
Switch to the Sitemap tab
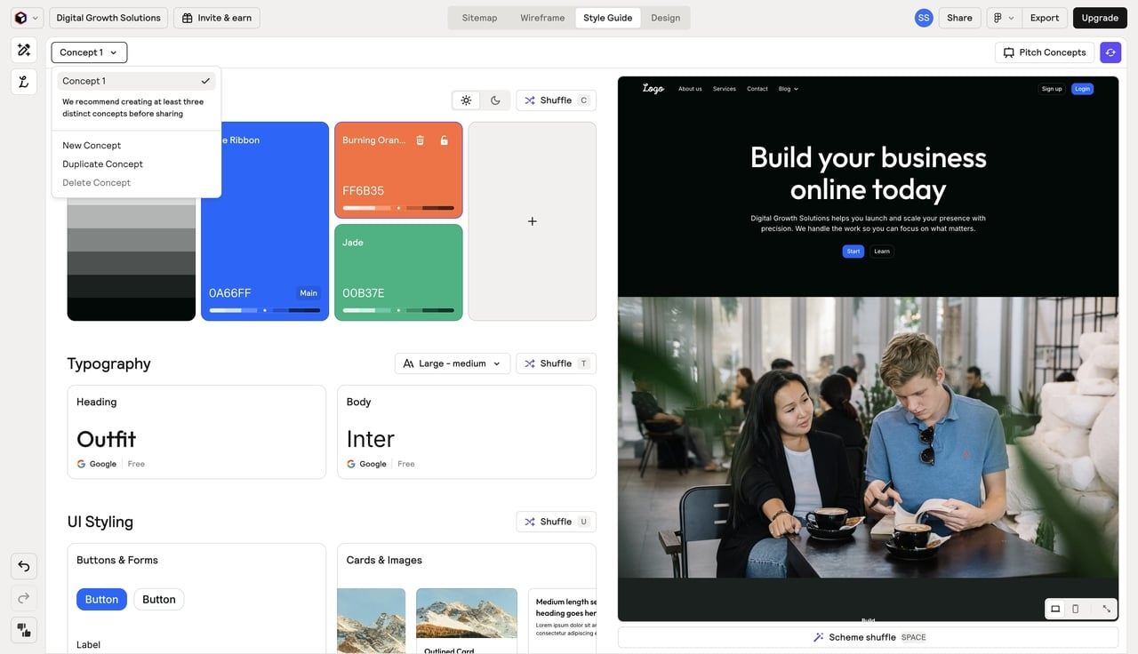(479, 18)
